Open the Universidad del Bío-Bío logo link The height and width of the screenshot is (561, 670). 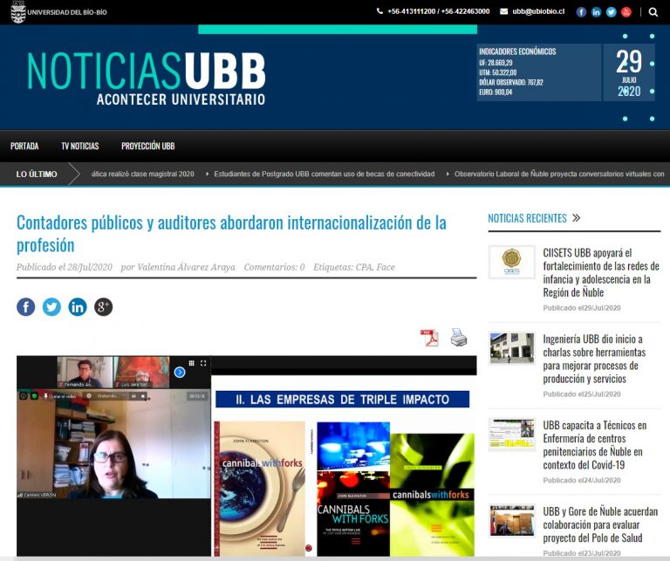[x=58, y=11]
